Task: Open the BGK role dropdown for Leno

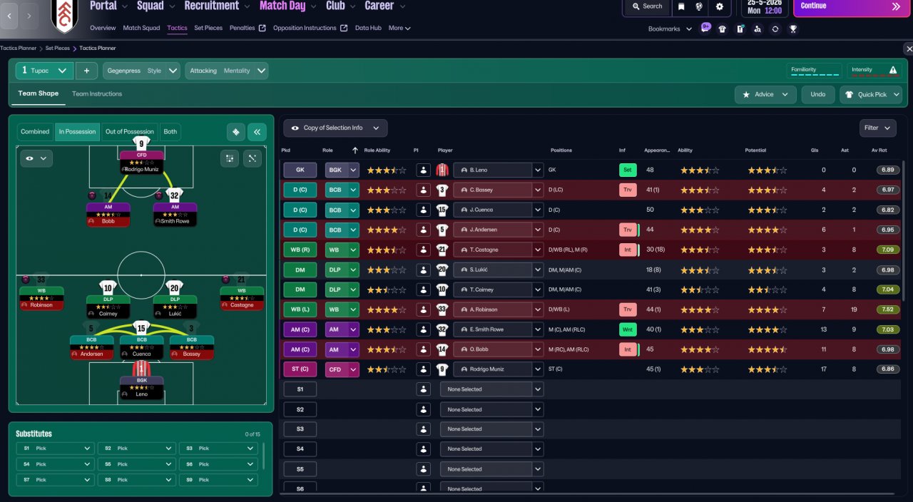Action: 342,170
